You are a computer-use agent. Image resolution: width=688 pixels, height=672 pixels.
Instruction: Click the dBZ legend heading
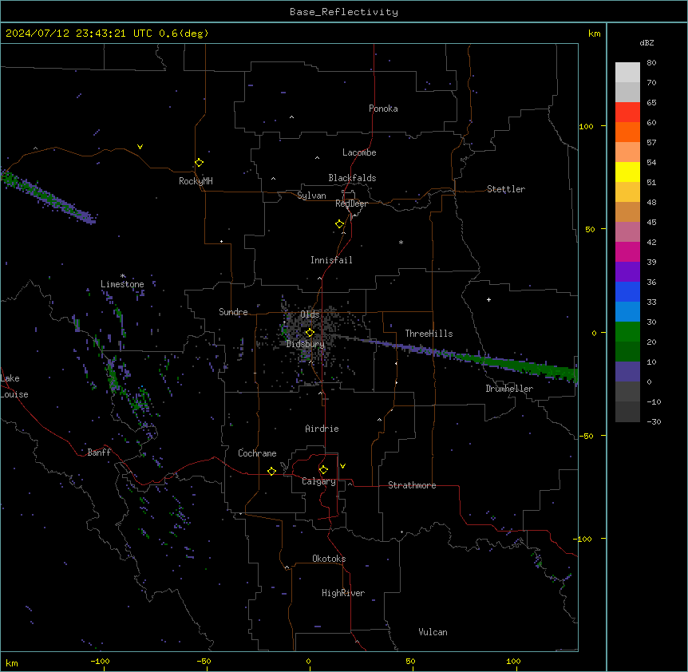[x=646, y=42]
